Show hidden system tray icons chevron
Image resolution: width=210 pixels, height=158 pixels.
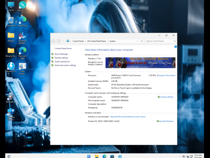[x=180, y=156]
